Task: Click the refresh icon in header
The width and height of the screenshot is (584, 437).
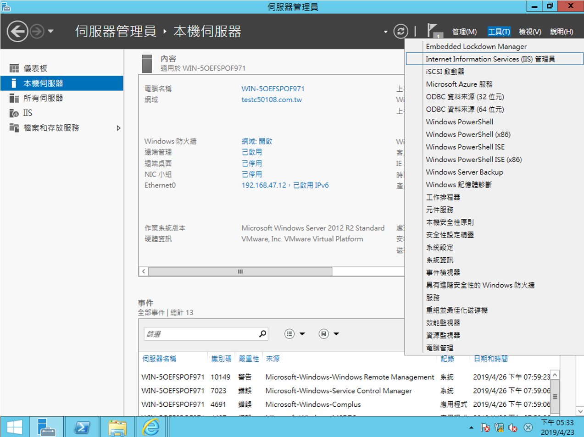Action: [400, 31]
